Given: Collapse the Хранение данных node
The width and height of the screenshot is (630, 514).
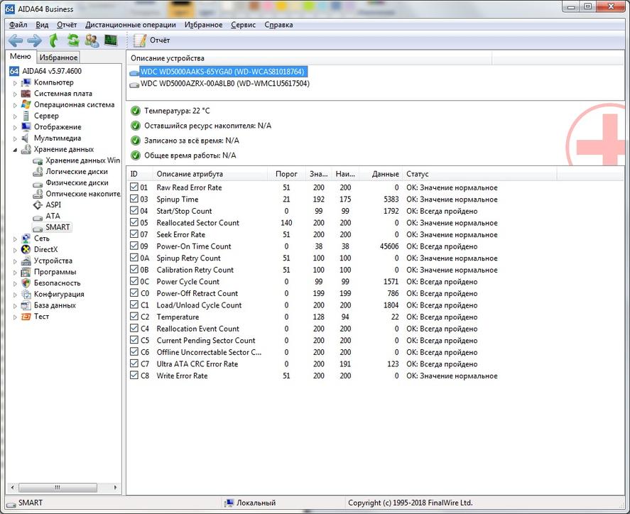Looking at the screenshot, I should (15, 150).
